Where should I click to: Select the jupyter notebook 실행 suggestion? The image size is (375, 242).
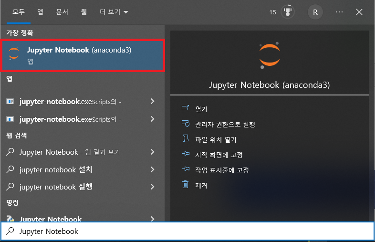83,187
